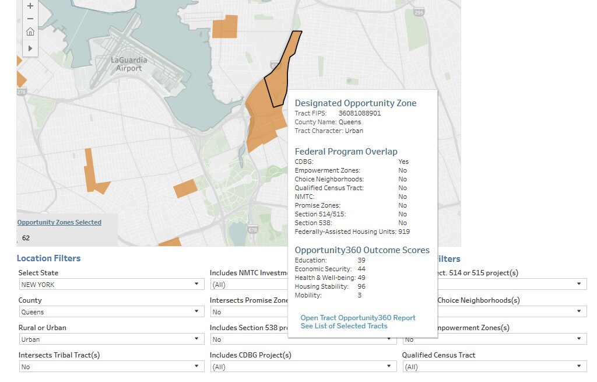597x382 pixels.
Task: Open the Intersects Promise Zone dropdown
Action: pyautogui.click(x=250, y=312)
